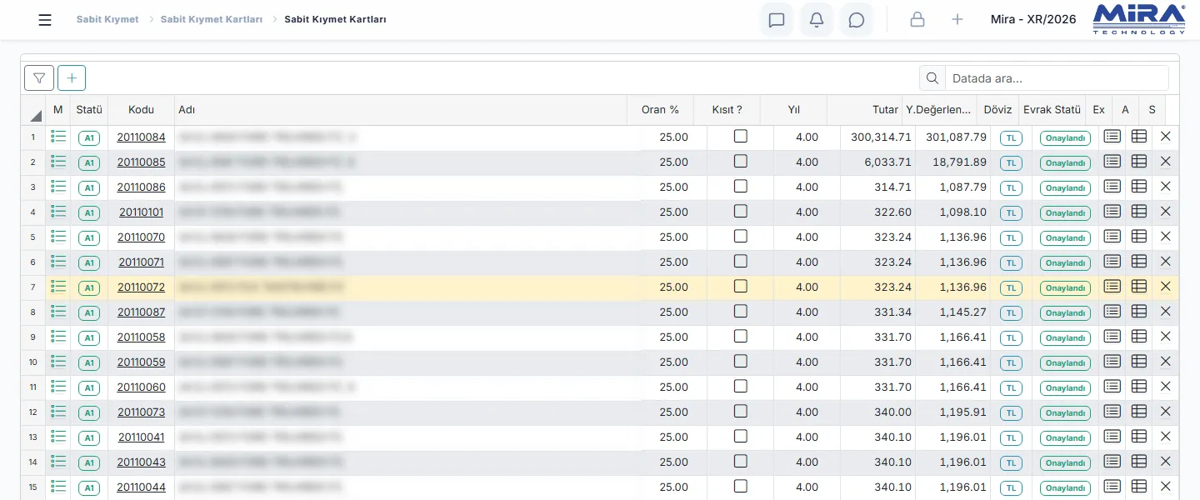Viewport: 1200px width, 500px height.
Task: Add a new fixed asset card
Action: 72,78
